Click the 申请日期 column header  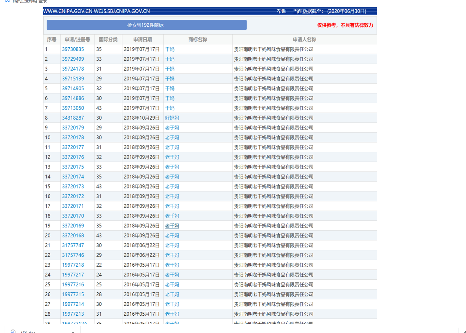142,39
